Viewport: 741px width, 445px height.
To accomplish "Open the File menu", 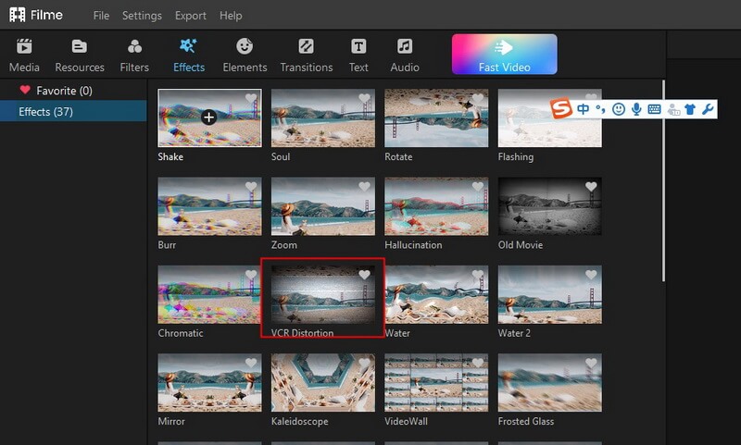I will (x=101, y=16).
